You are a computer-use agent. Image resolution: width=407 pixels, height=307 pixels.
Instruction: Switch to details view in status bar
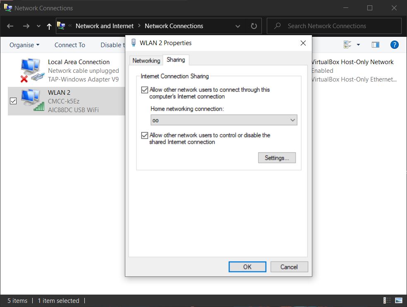point(388,300)
